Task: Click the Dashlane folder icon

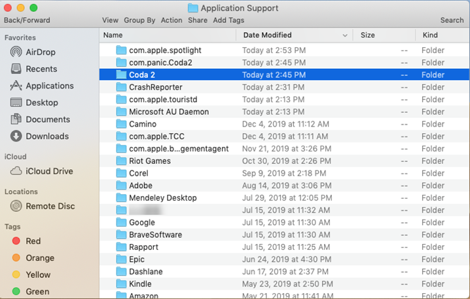Action: [121, 271]
